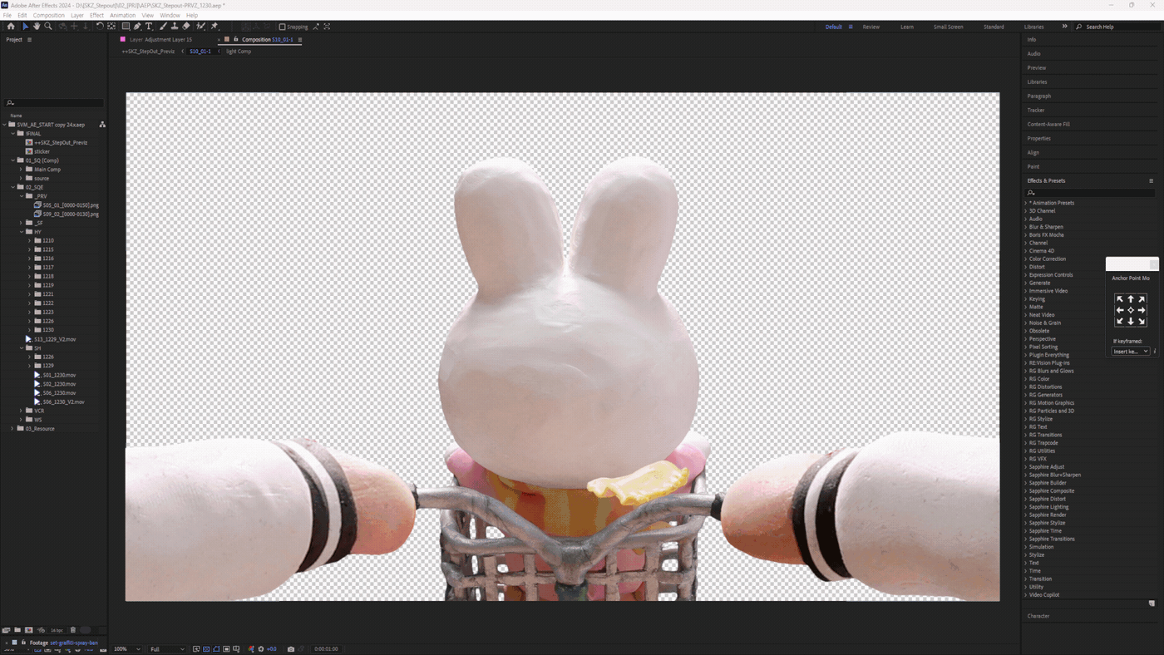1164x655 pixels.
Task: Open the Effect menu
Action: 96,15
